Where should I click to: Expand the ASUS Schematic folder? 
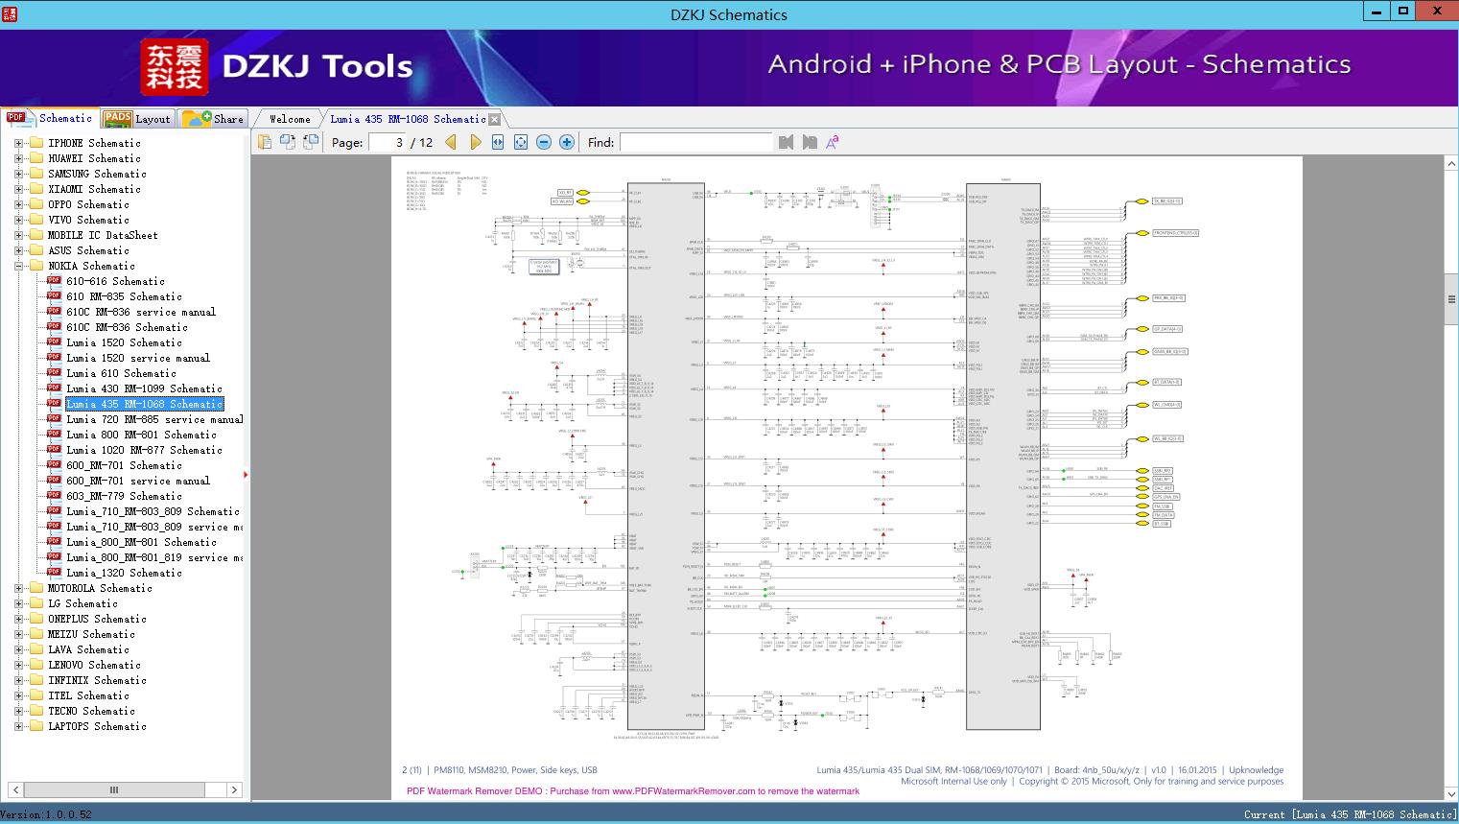18,250
